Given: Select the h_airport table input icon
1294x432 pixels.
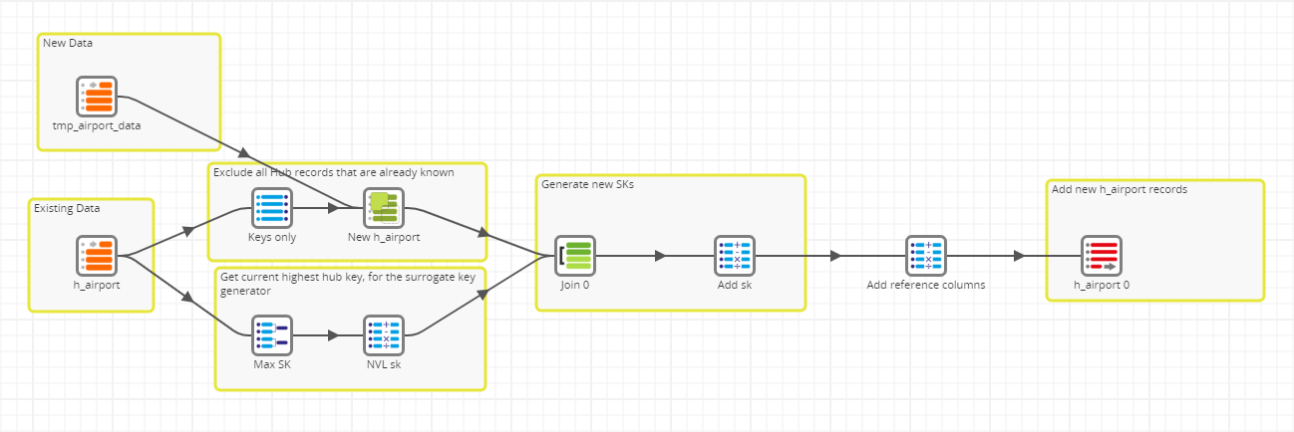Looking at the screenshot, I should pos(97,256).
